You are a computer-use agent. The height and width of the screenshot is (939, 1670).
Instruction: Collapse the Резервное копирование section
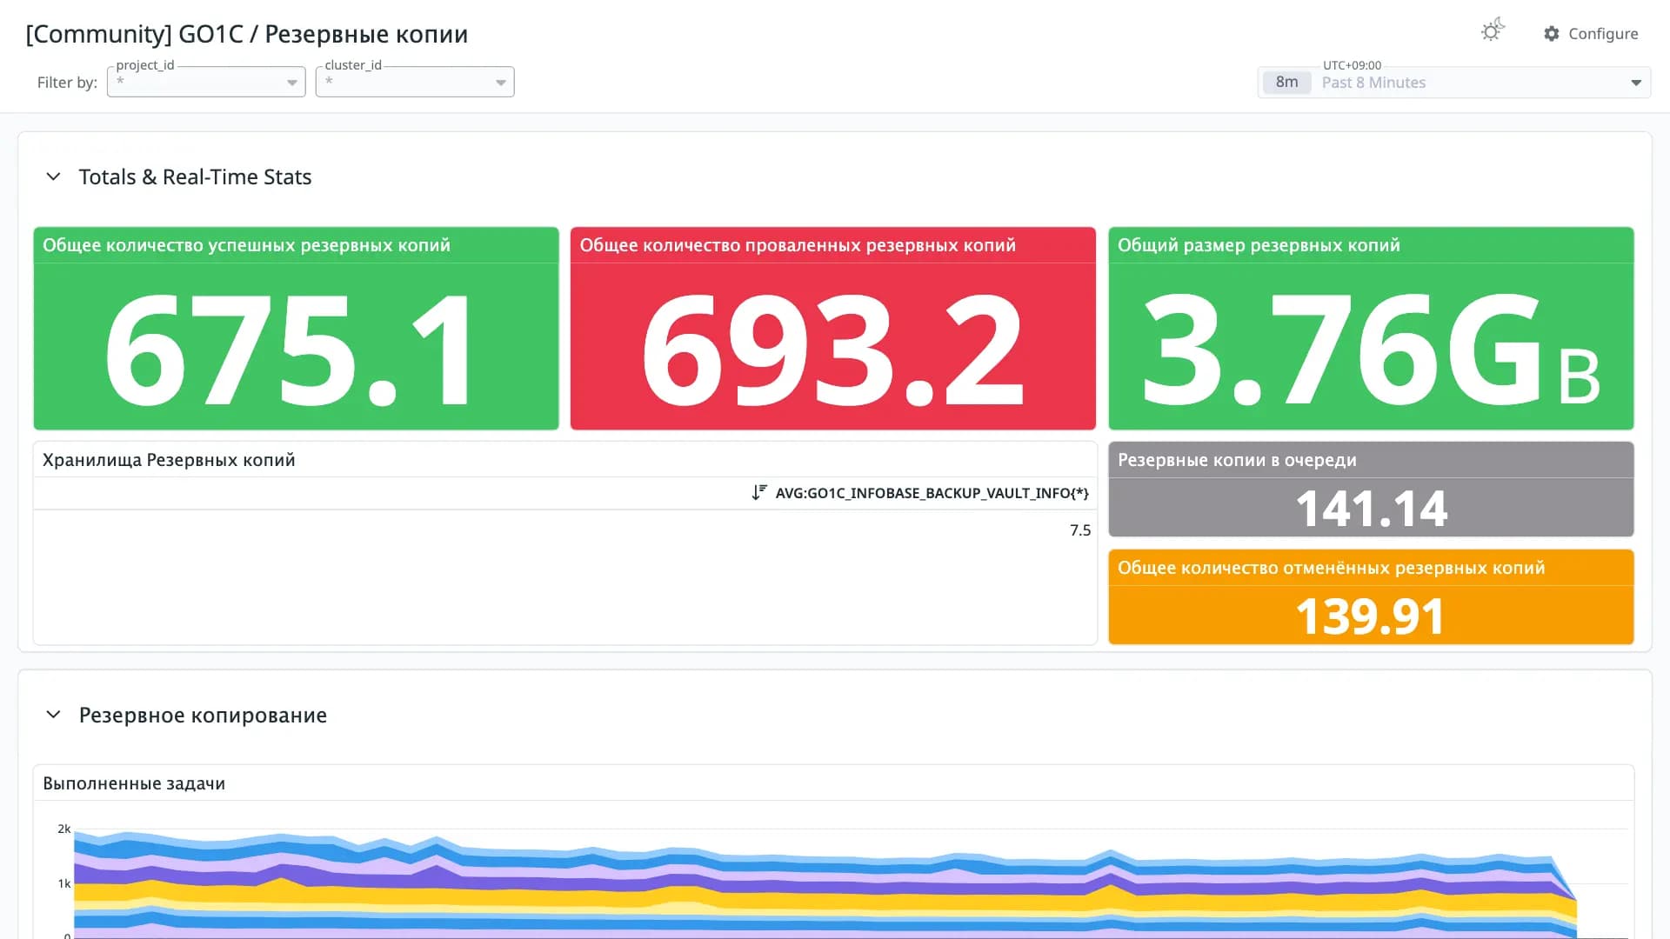pyautogui.click(x=53, y=715)
